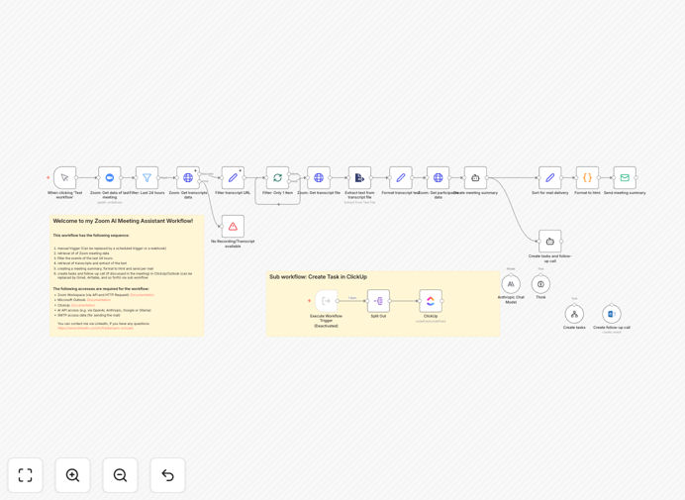Select the 'Format to html' code node
The height and width of the screenshot is (500, 685).
pos(588,177)
